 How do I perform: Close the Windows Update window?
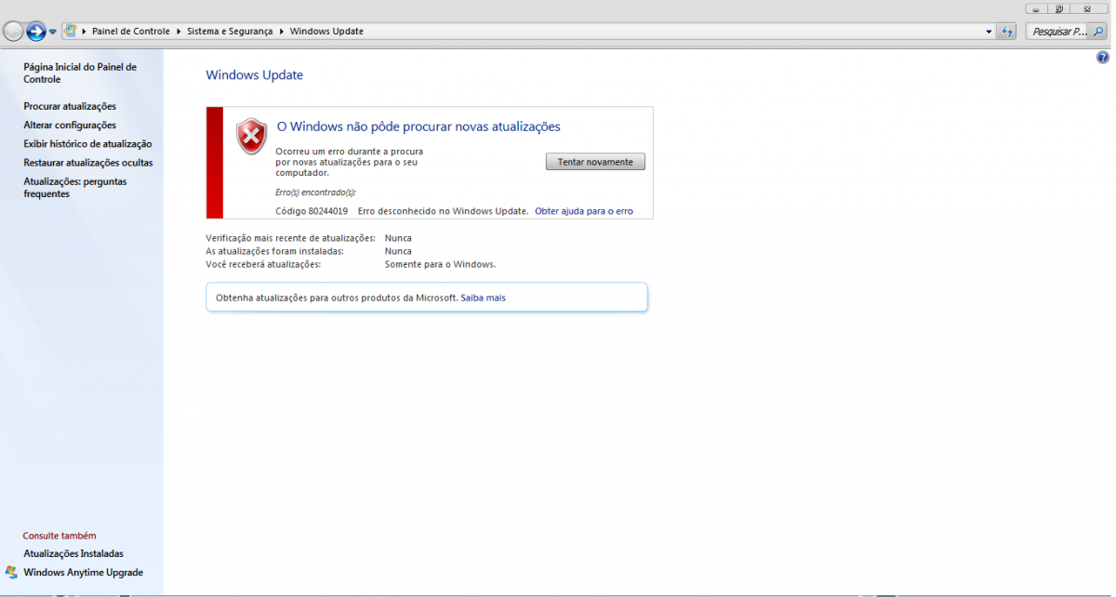(1089, 8)
